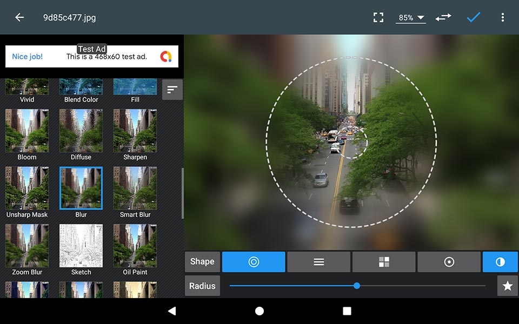The height and width of the screenshot is (324, 519).
Task: Choose the tile blur shape option
Action: (x=384, y=262)
